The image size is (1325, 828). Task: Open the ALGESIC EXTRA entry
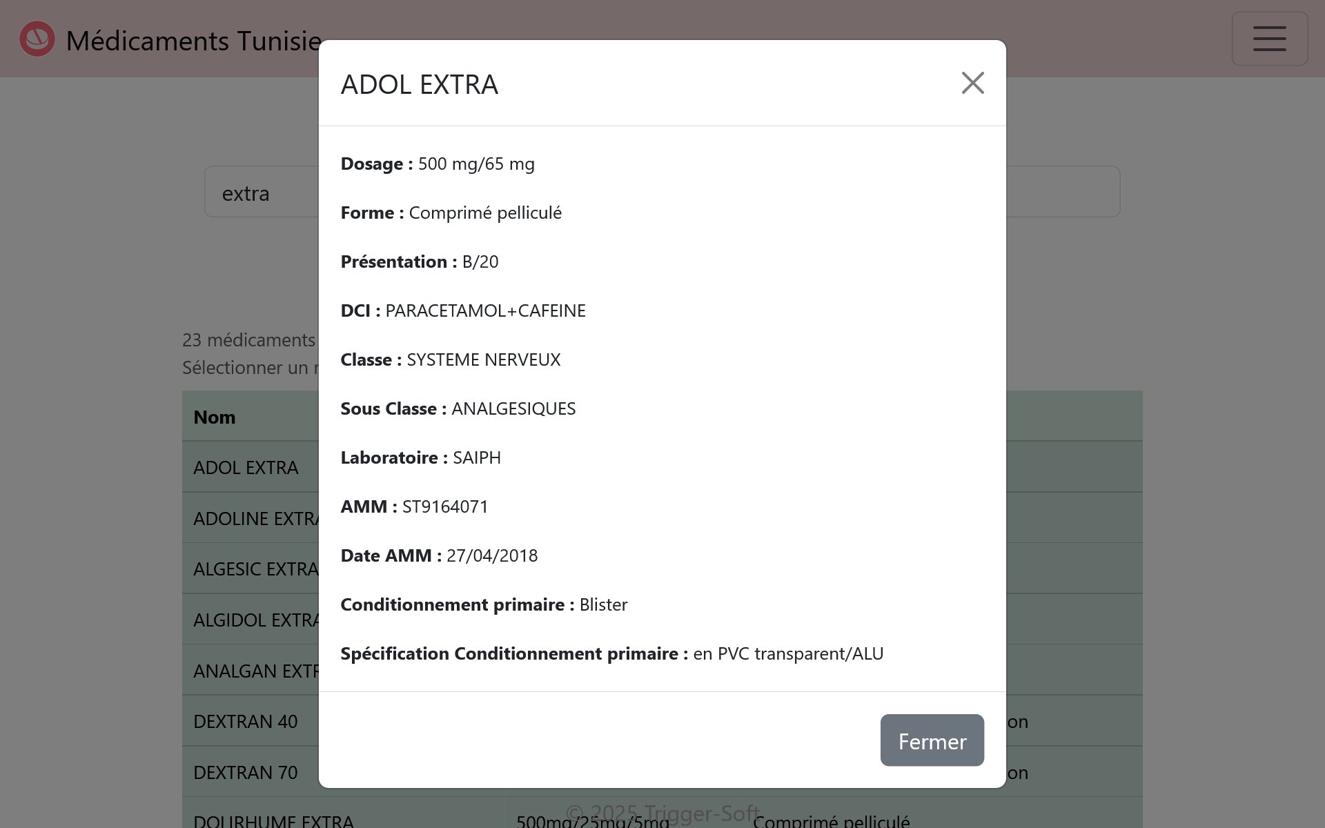point(255,569)
